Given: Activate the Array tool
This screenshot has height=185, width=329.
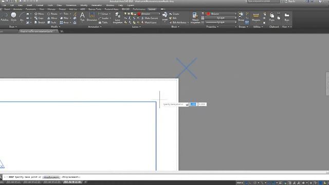Looking at the screenshot, I should point(64,22).
